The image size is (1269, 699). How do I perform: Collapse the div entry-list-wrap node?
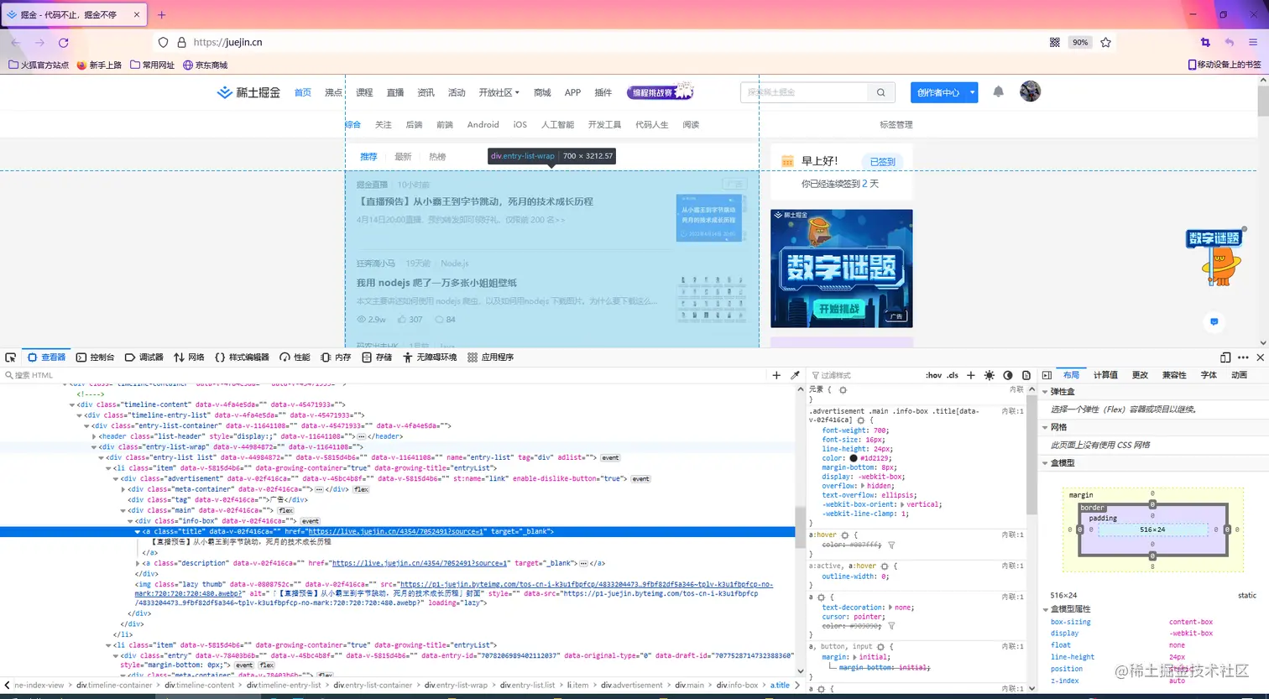94,447
